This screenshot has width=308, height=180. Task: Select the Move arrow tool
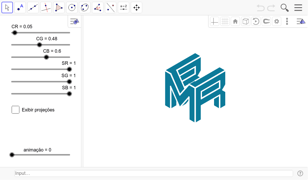(x=7, y=7)
